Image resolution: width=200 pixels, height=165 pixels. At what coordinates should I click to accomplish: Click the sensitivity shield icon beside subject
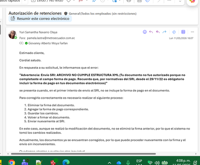66,14
